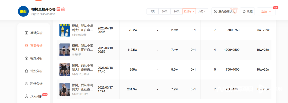288x103 pixels.
Task: Click the plus icon for 意向带货达人
Action: pyautogui.click(x=216, y=11)
